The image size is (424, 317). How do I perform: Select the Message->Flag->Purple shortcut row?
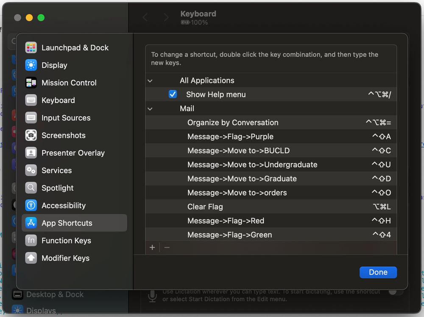click(271, 136)
